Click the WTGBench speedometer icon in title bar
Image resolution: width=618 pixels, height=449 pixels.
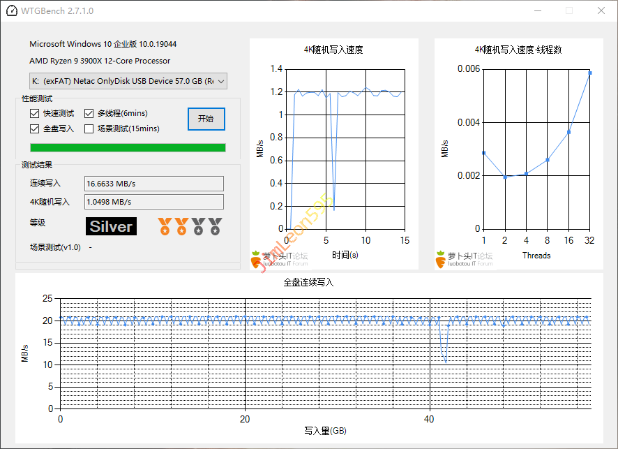[x=11, y=11]
